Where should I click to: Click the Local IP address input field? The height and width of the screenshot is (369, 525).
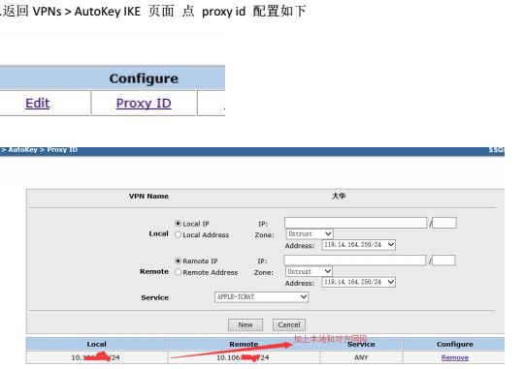[355, 223]
